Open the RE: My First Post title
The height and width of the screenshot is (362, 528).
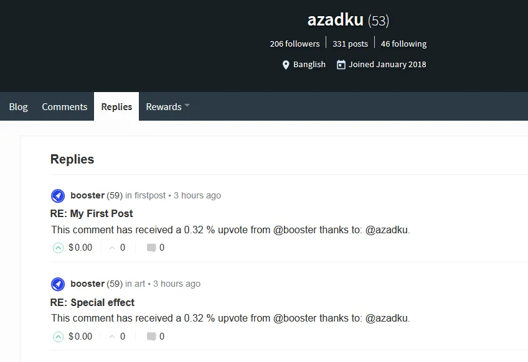92,213
